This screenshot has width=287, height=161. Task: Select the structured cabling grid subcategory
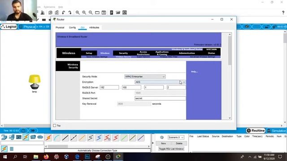[x=12, y=149]
